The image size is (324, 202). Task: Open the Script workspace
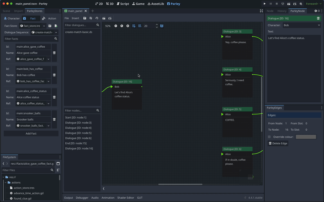123,4
